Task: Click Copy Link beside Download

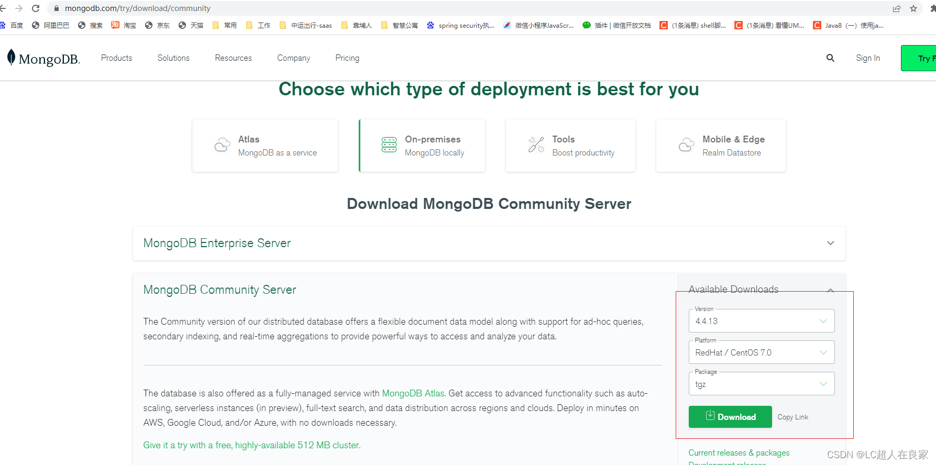Action: pyautogui.click(x=792, y=417)
